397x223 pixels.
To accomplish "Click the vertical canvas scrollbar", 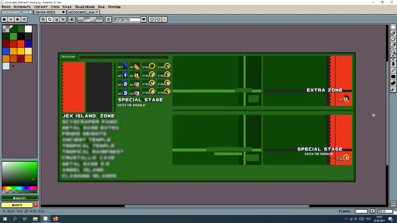I will pos(387,113).
